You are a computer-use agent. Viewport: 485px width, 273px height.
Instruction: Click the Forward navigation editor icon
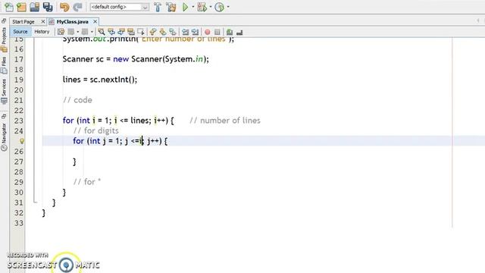(85, 32)
